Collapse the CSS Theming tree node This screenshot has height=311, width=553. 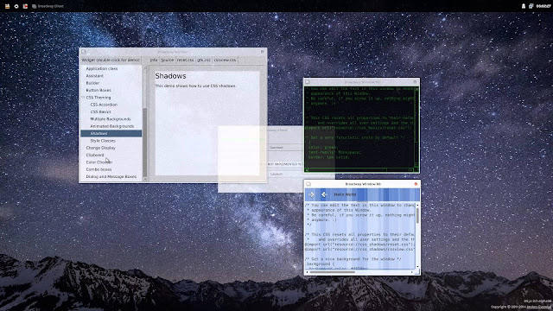pyautogui.click(x=83, y=98)
